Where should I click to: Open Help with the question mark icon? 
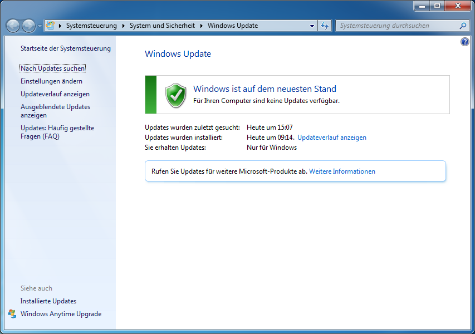[x=465, y=42]
